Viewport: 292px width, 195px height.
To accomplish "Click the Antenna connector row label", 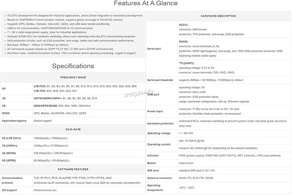I will pyautogui.click(x=160, y=178).
